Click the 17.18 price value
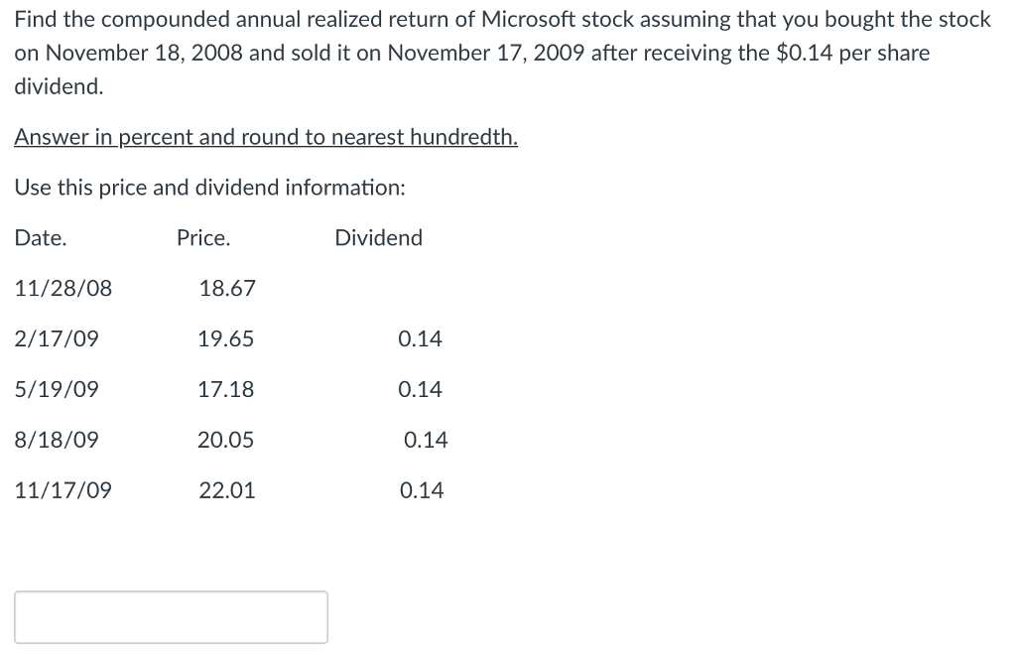This screenshot has height=665, width=1016. [x=227, y=389]
